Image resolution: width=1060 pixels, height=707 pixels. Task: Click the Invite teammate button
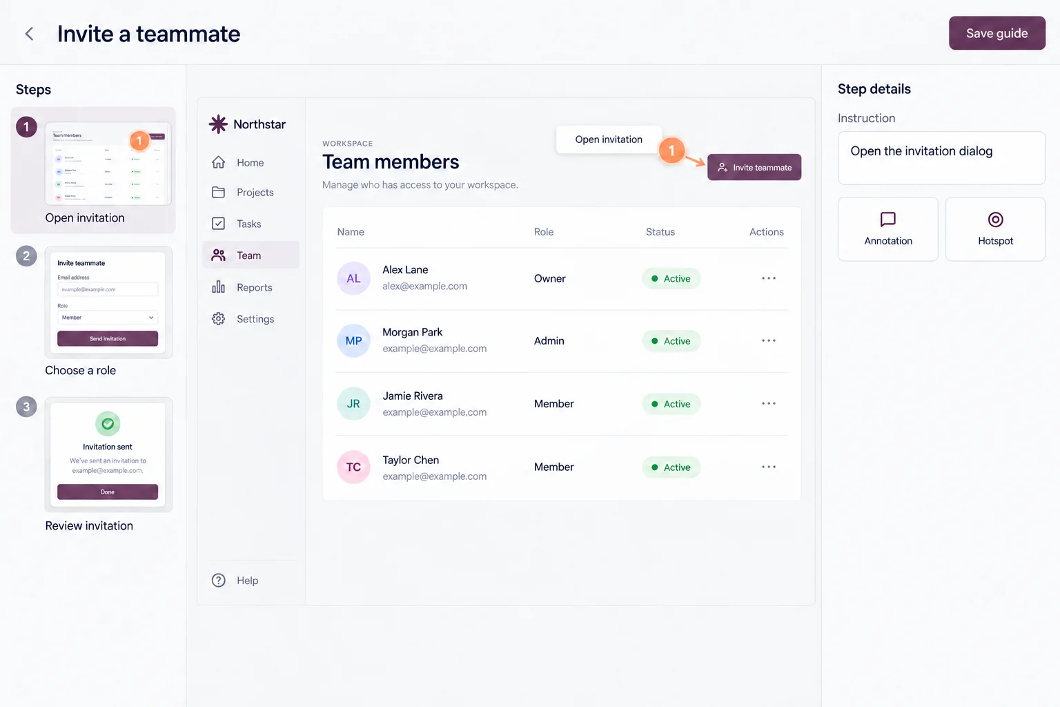(x=754, y=167)
